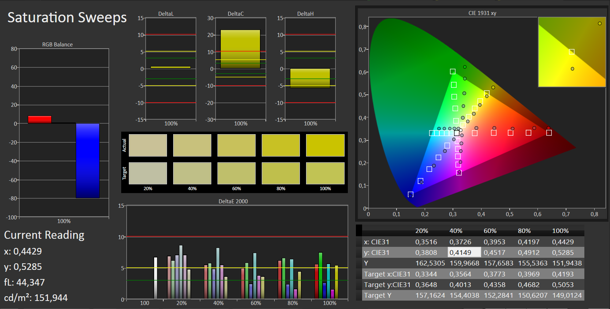Click the "fL: 44,347" reading
The width and height of the screenshot is (610, 309).
pyautogui.click(x=25, y=282)
